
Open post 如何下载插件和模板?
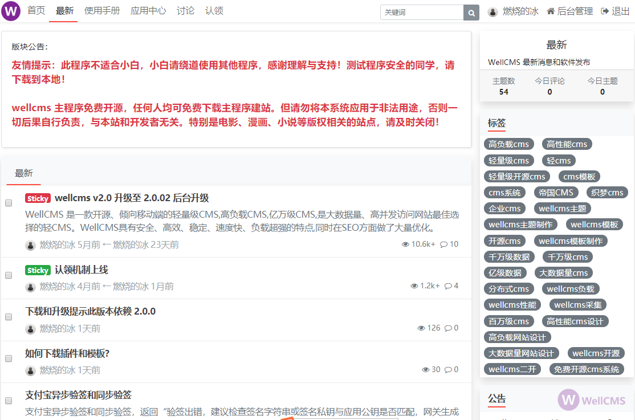coord(67,353)
